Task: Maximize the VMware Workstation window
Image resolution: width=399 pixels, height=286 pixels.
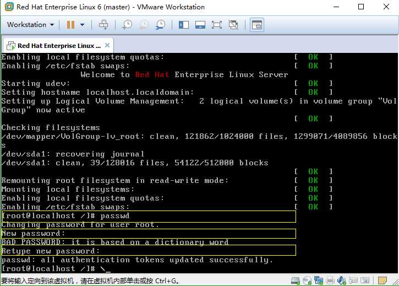Action: click(361, 7)
